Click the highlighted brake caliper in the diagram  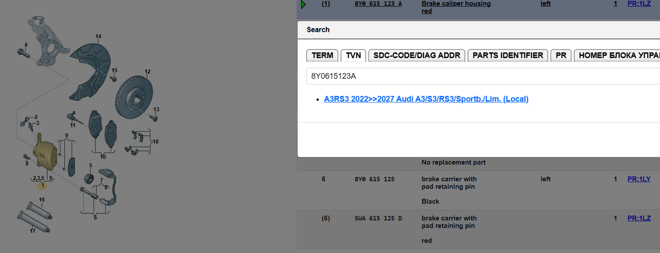[x=45, y=153]
